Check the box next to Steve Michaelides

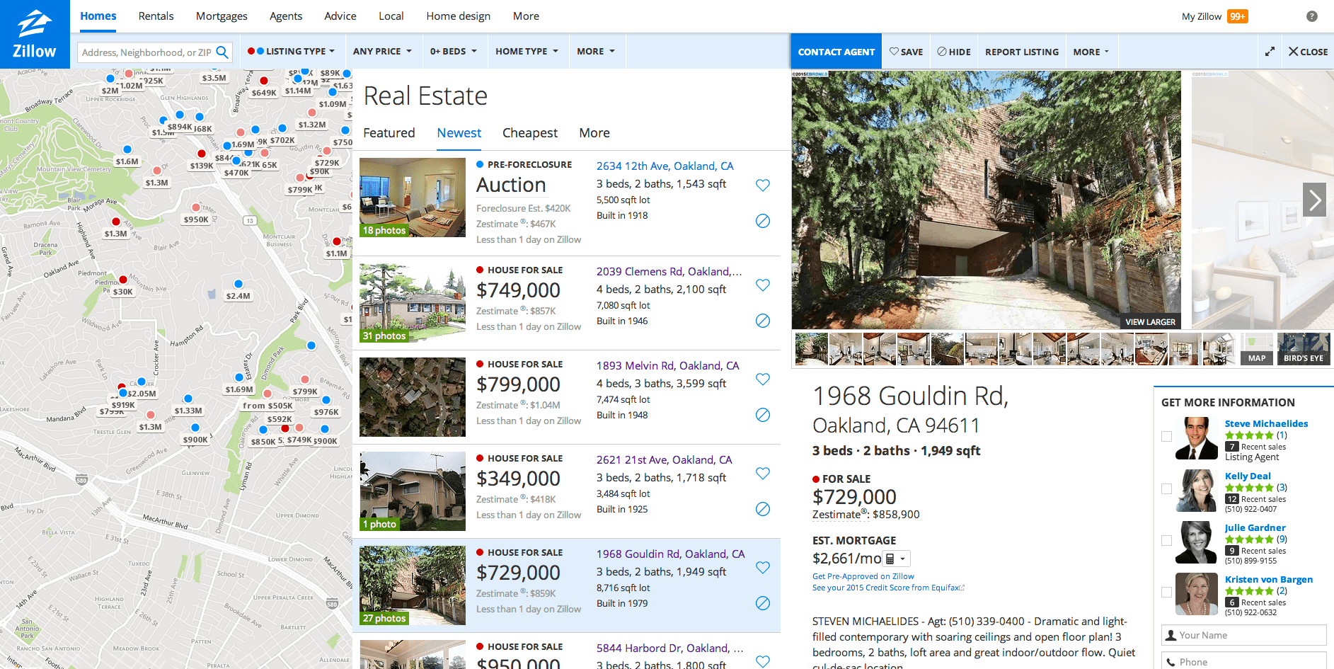point(1165,437)
